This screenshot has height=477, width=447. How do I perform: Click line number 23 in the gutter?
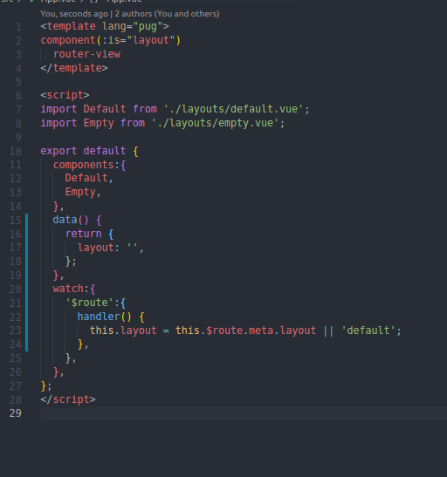16,330
